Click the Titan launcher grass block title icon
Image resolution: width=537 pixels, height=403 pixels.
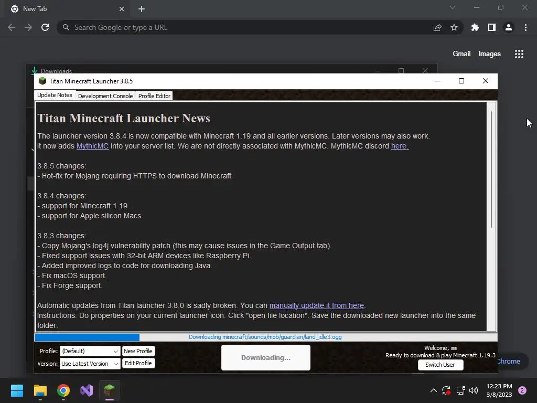click(x=42, y=81)
